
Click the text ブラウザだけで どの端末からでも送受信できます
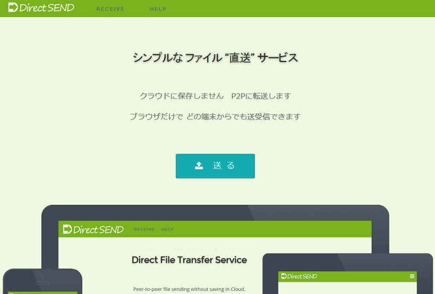click(215, 116)
